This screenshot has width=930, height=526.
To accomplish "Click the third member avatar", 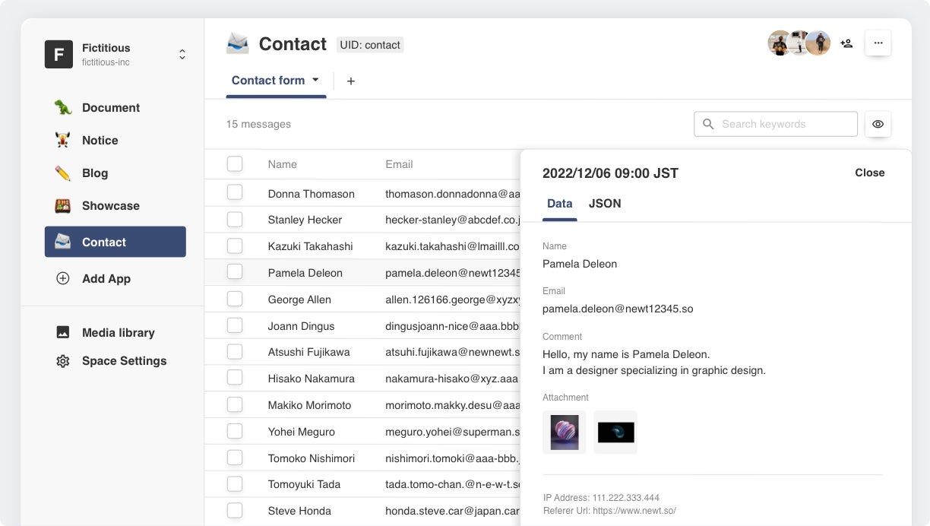I will 818,43.
